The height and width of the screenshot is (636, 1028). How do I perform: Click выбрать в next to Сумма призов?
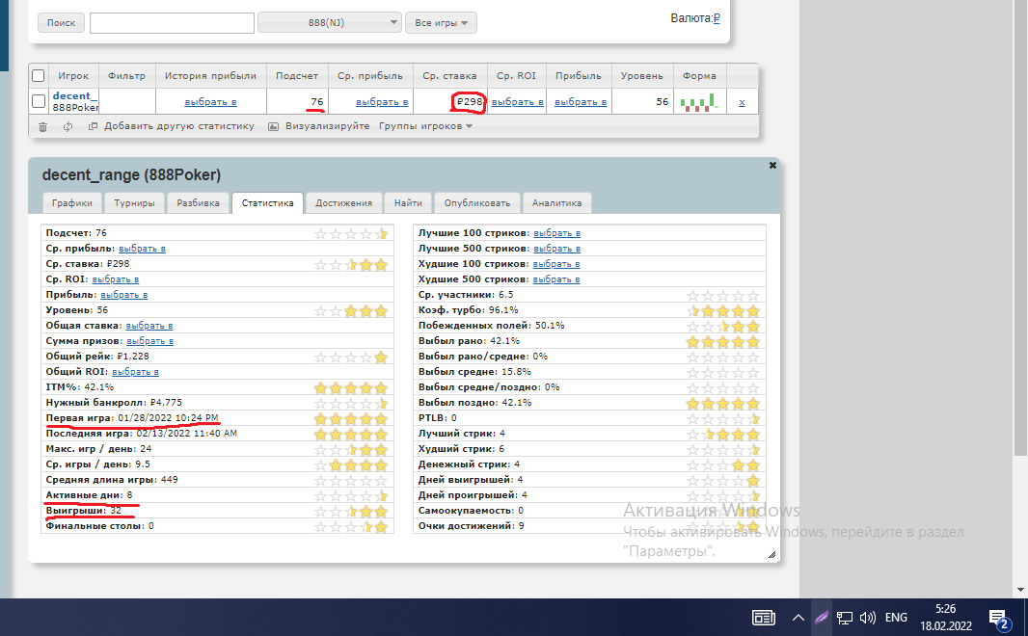click(150, 340)
